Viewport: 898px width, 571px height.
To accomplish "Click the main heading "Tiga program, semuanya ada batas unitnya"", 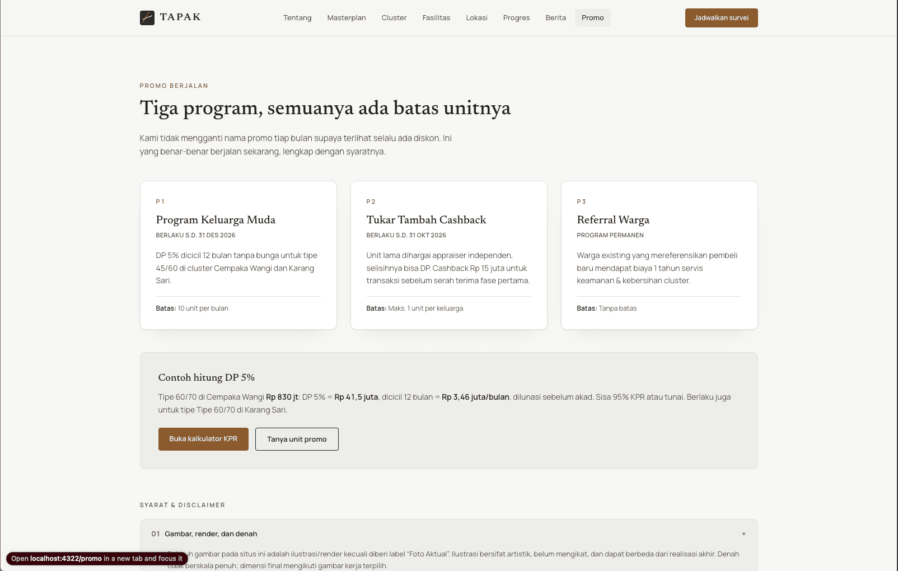I will pyautogui.click(x=325, y=108).
